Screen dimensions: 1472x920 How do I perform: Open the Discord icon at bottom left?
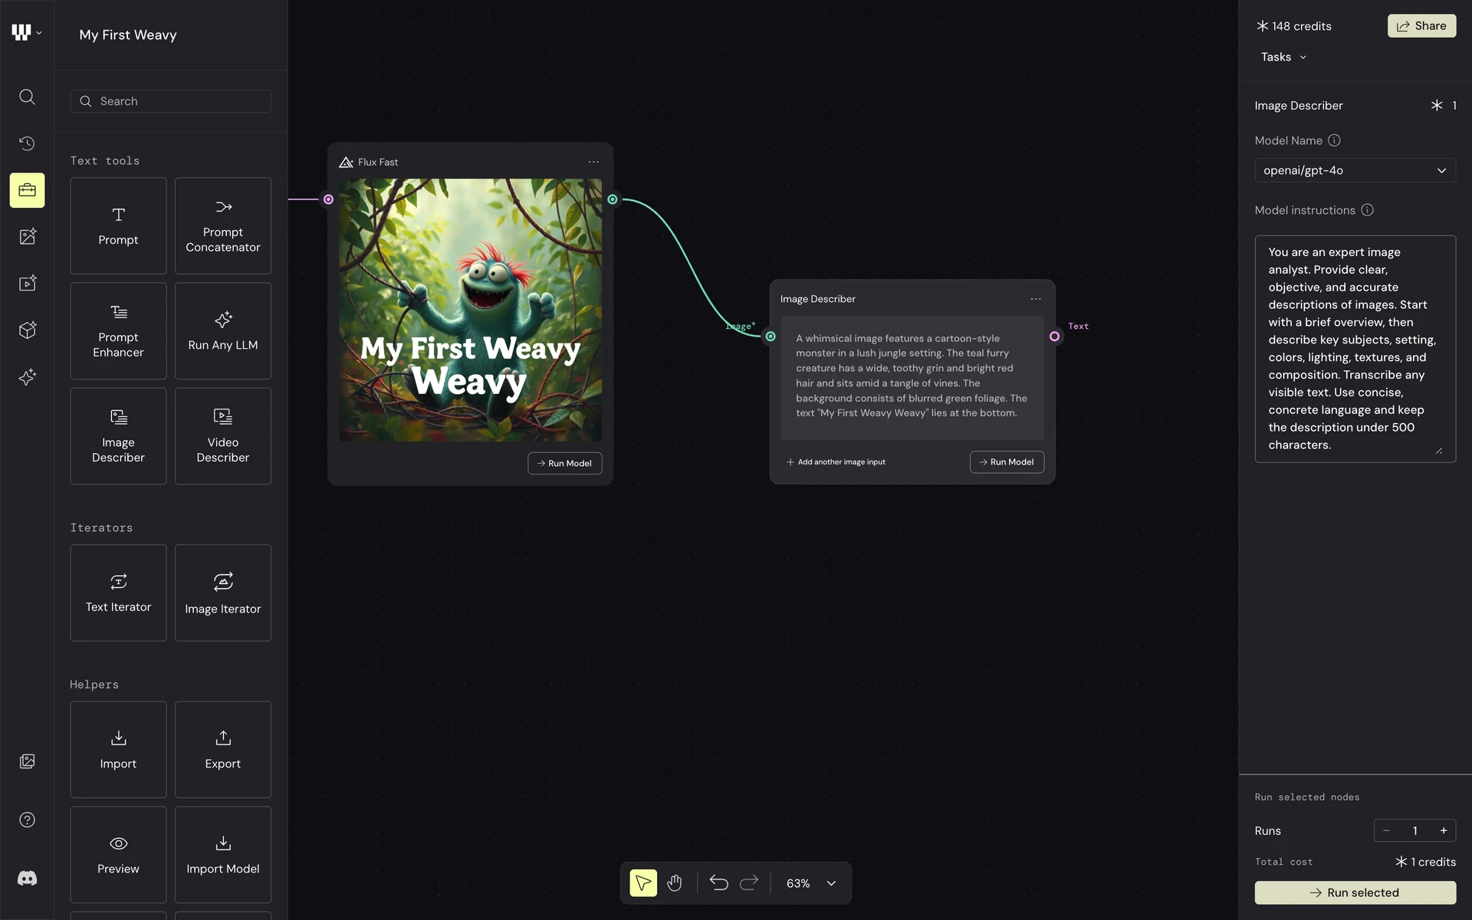(27, 879)
